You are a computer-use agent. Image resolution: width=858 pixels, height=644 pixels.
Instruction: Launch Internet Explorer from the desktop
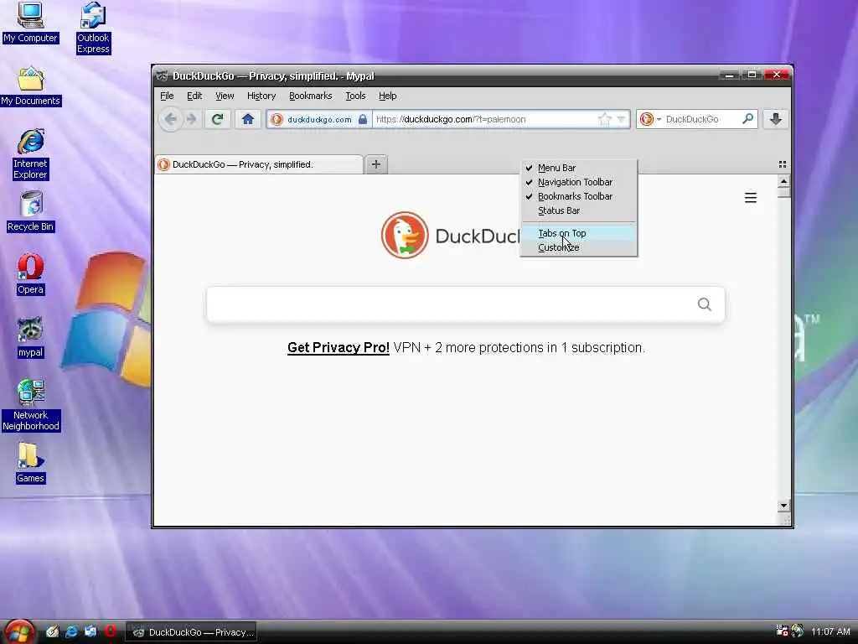[31, 154]
